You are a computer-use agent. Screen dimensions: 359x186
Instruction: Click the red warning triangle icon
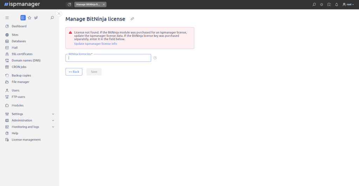(70, 33)
